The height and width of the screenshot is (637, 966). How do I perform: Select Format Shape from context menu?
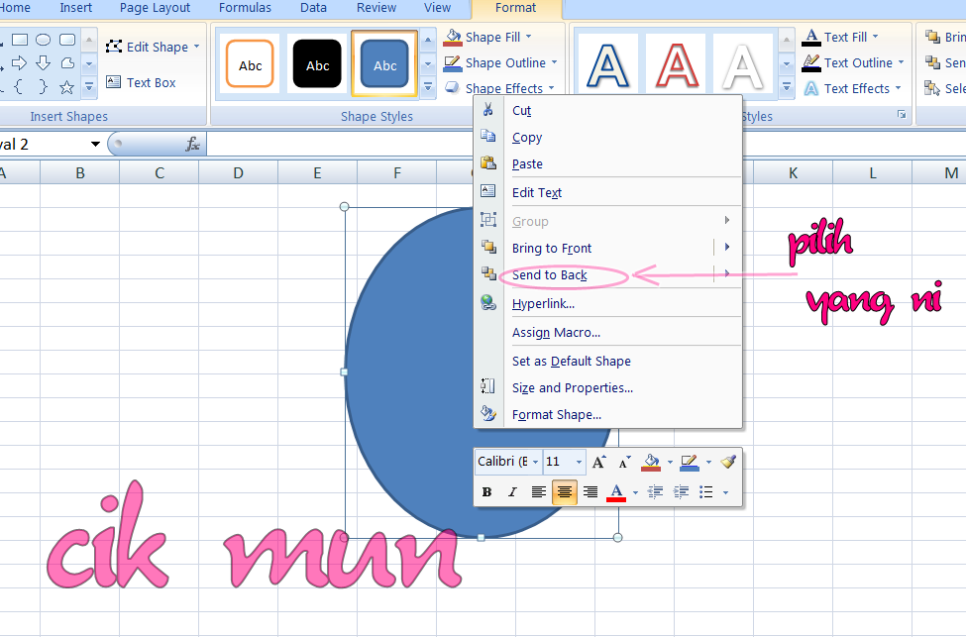coord(557,414)
